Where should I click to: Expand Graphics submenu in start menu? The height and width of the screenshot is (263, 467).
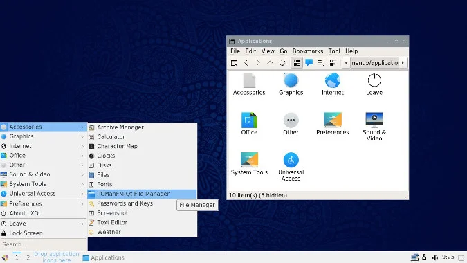point(43,136)
